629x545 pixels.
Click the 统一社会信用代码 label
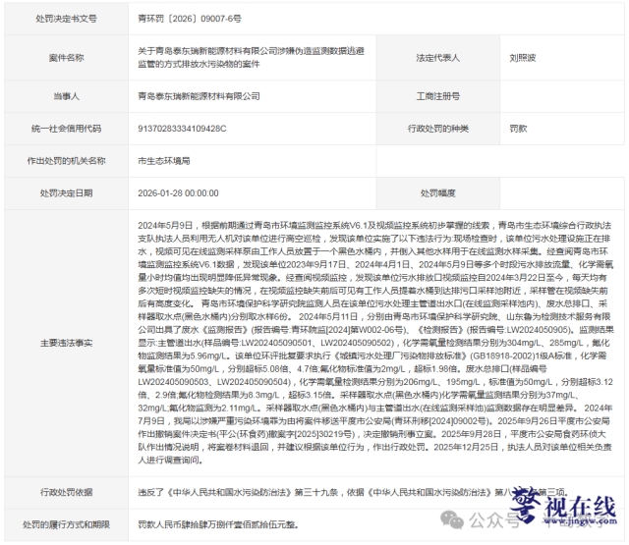(66, 129)
